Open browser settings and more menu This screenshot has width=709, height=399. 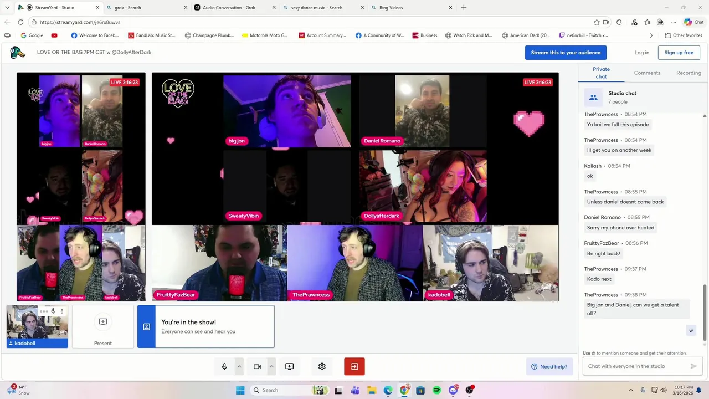point(674,22)
